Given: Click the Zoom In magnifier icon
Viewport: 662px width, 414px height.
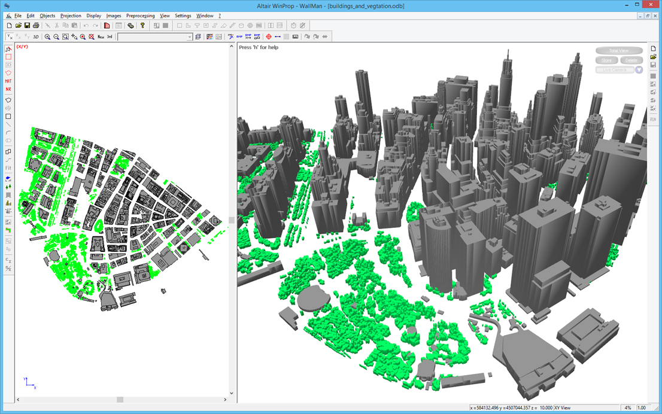Looking at the screenshot, I should [48, 37].
